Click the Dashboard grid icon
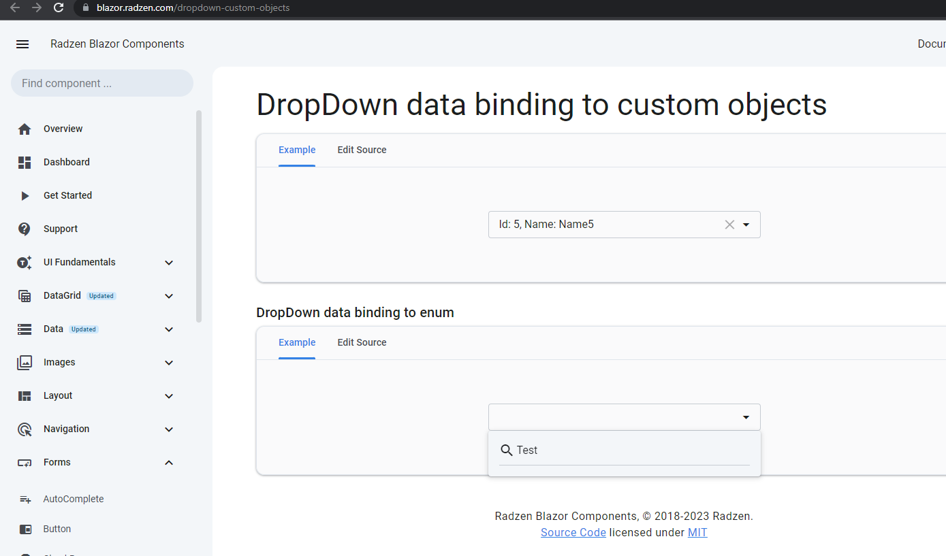The image size is (946, 556). pyautogui.click(x=25, y=162)
